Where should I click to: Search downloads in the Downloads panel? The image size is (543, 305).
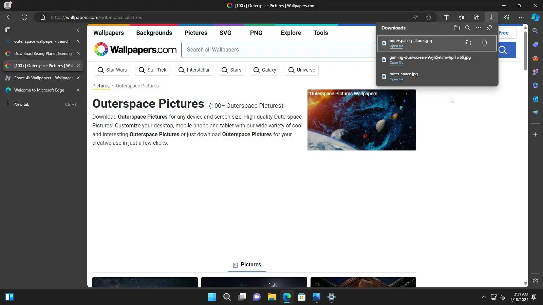tap(468, 28)
